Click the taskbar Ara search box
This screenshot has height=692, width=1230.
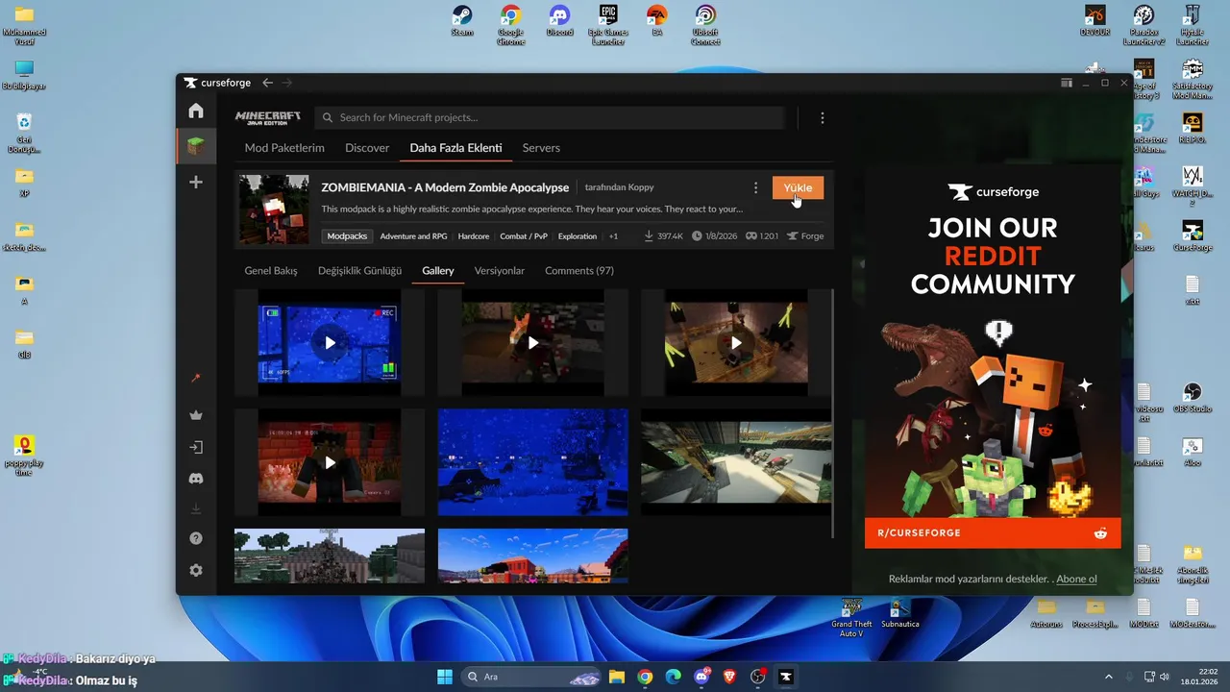click(x=530, y=677)
